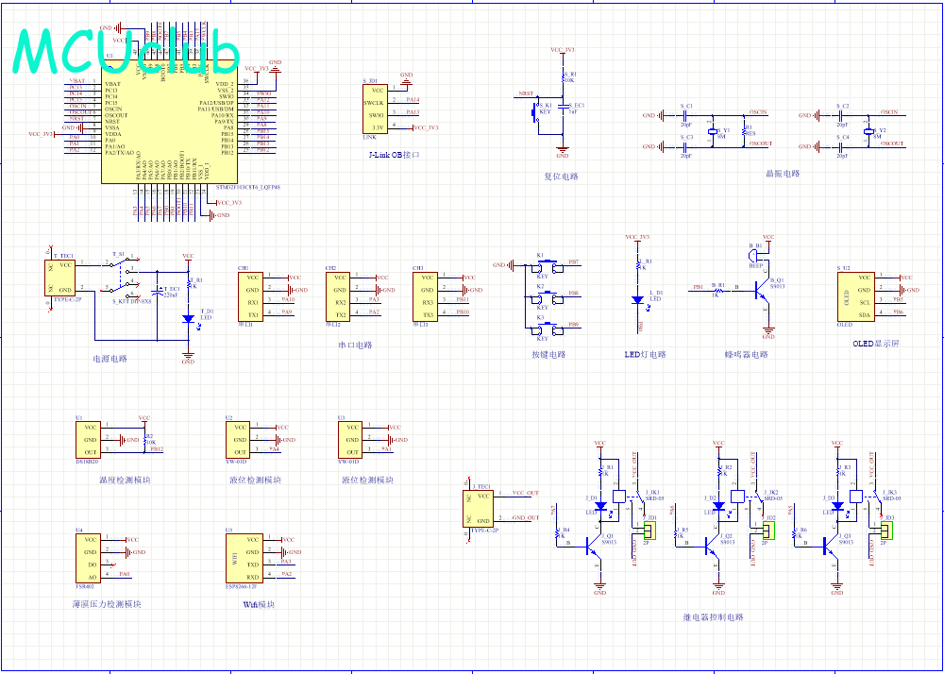Select the J_D1 LED symbol
This screenshot has width=944, height=674.
pyautogui.click(x=599, y=507)
